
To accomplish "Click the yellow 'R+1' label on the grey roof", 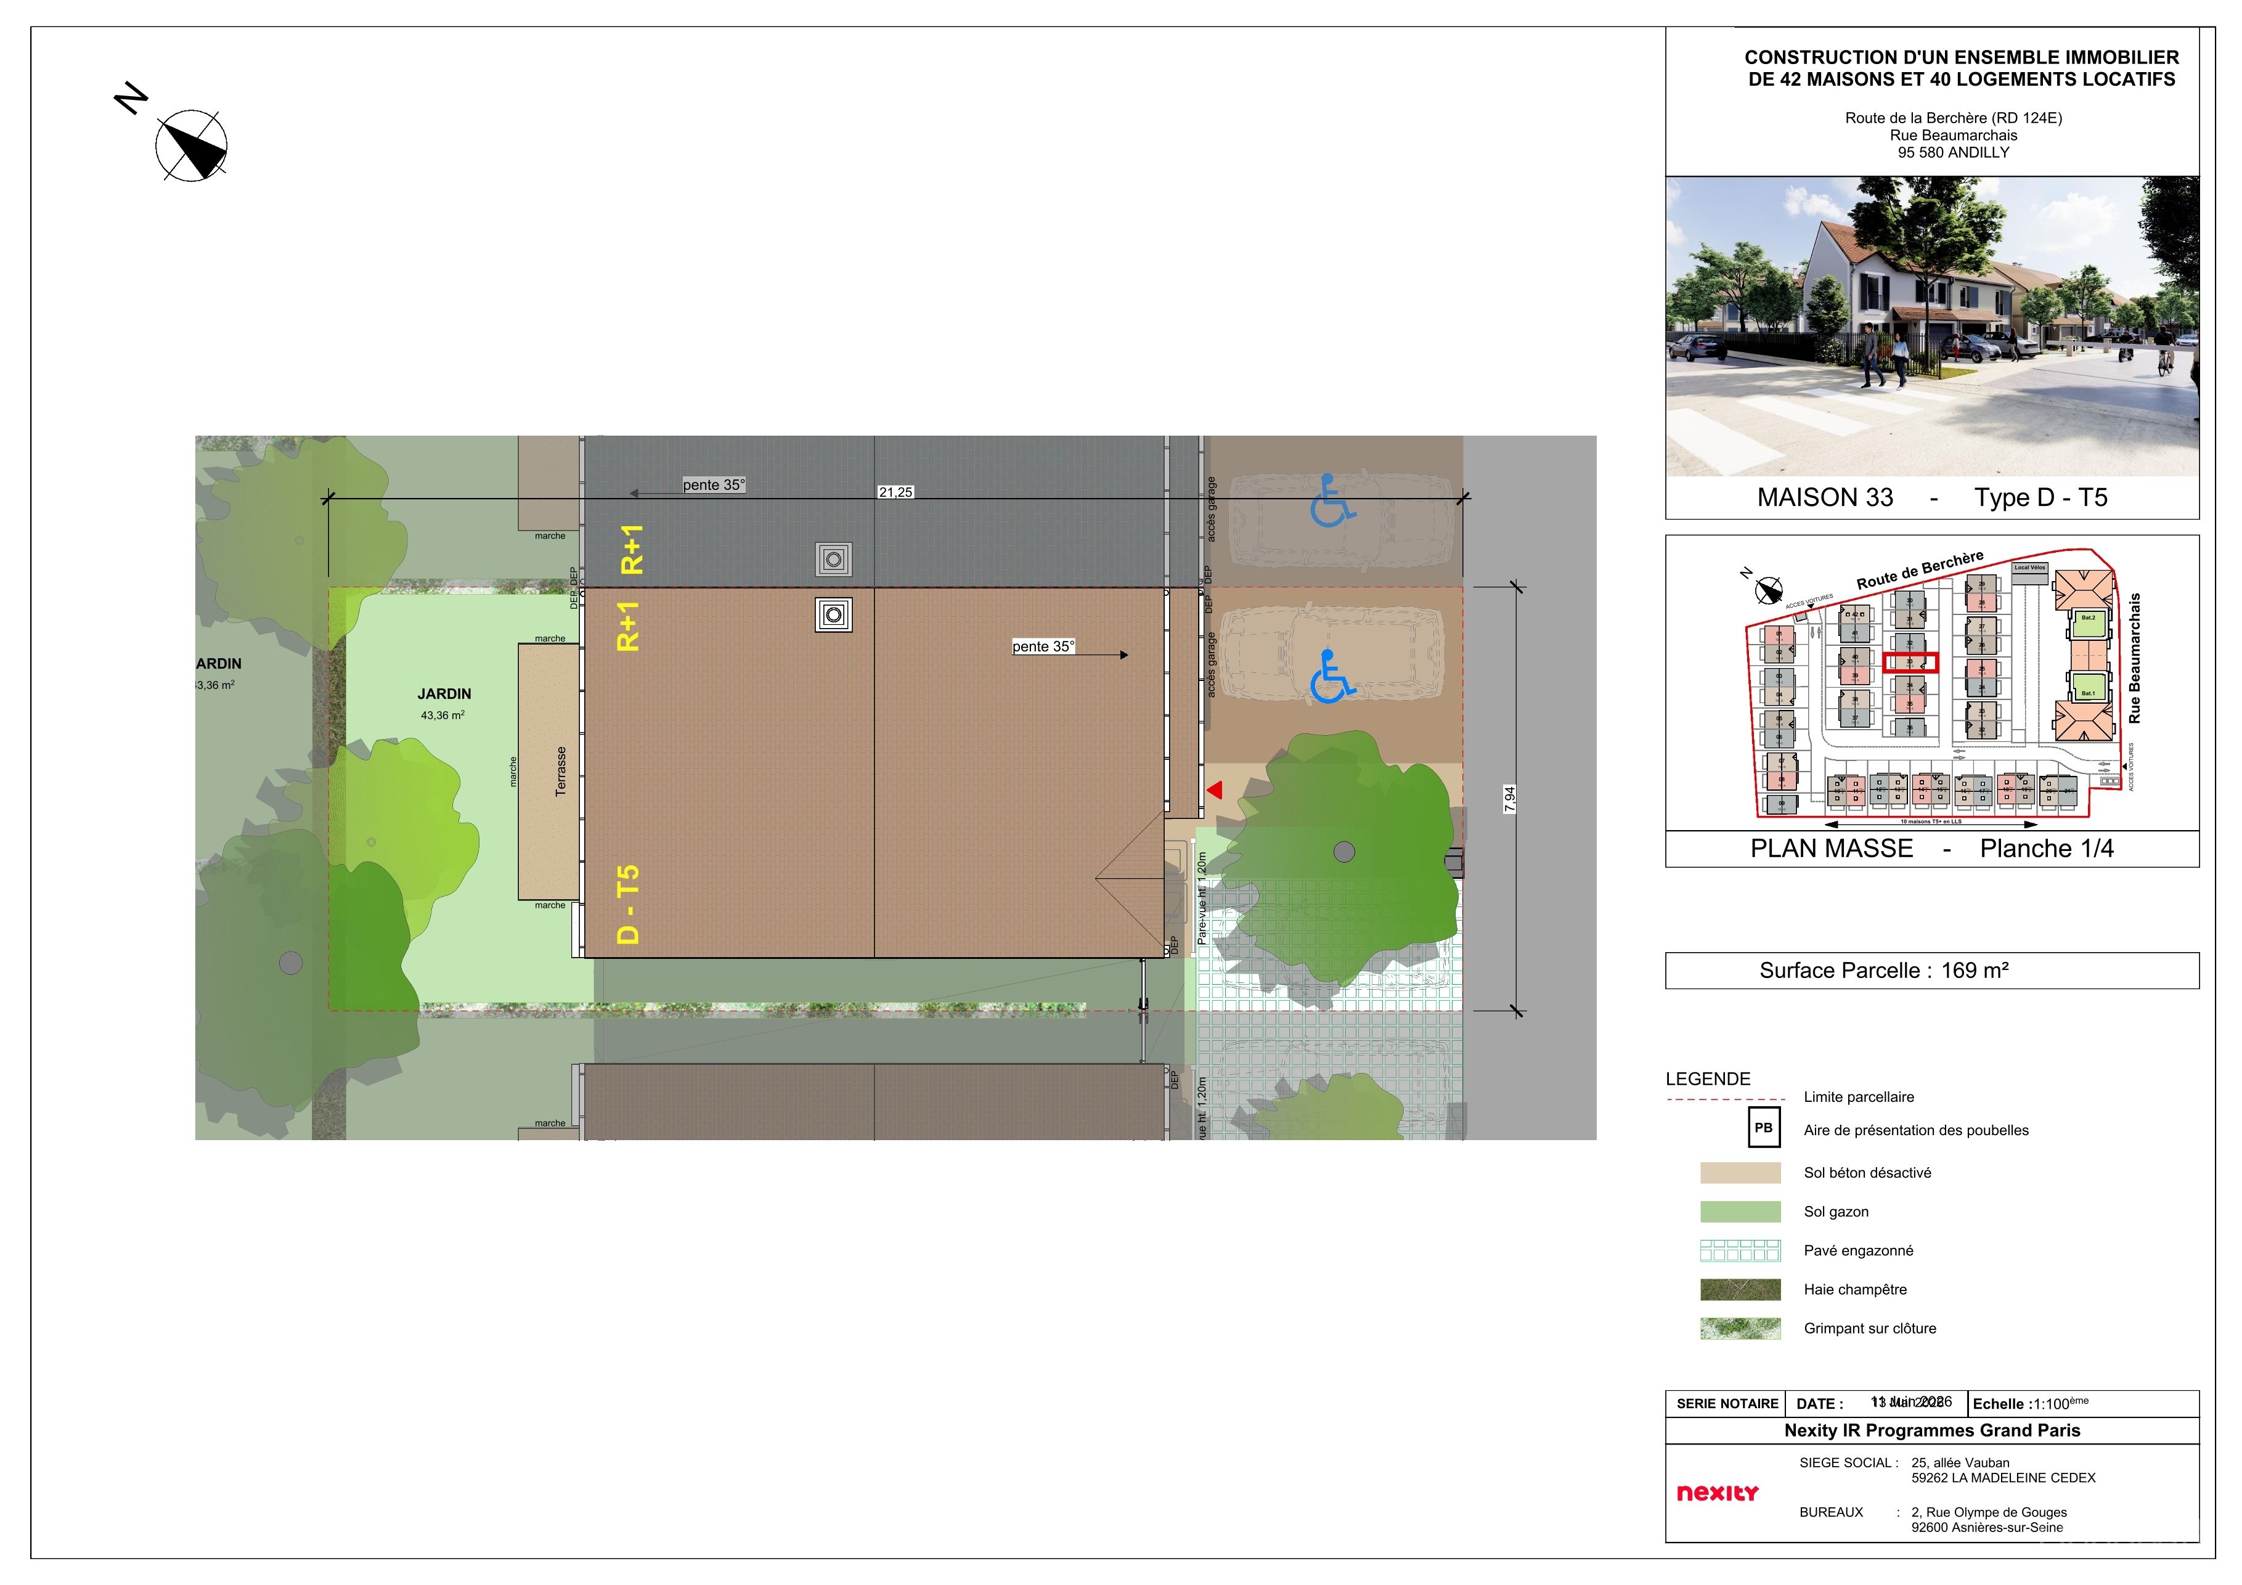I will pyautogui.click(x=632, y=550).
